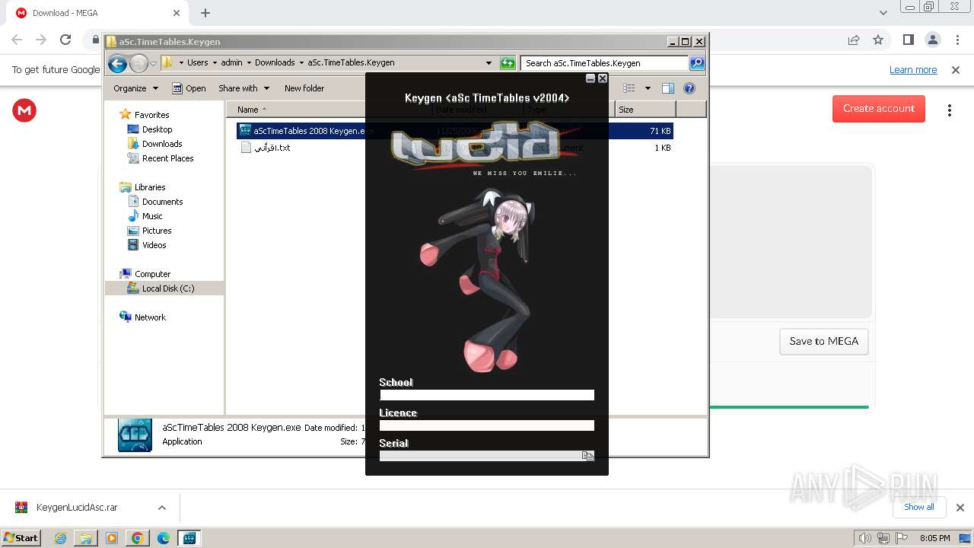Image resolution: width=974 pixels, height=548 pixels.
Task: Close the Chrome downloads bar
Action: (960, 508)
